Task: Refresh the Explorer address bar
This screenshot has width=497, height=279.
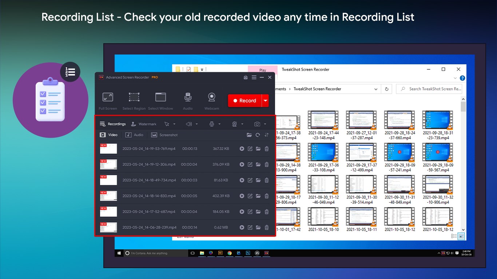Action: coord(386,89)
